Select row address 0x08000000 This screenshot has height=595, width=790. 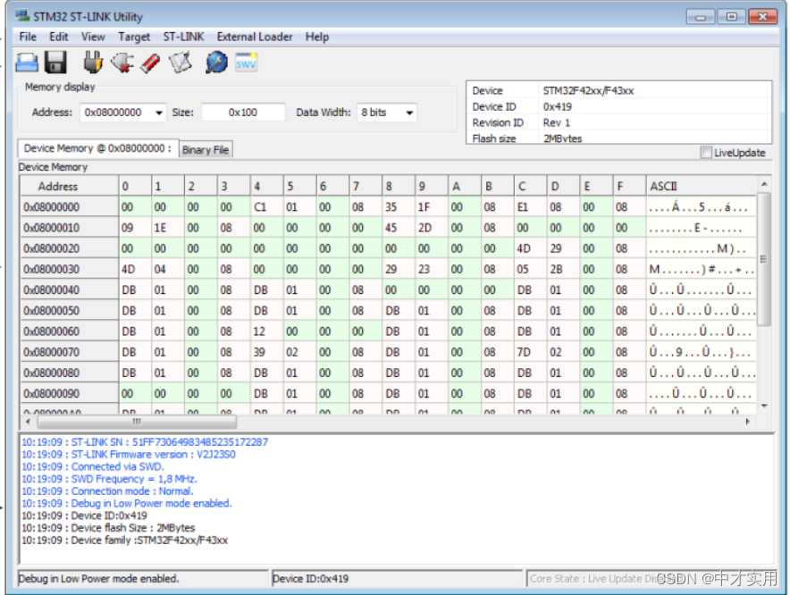69,207
